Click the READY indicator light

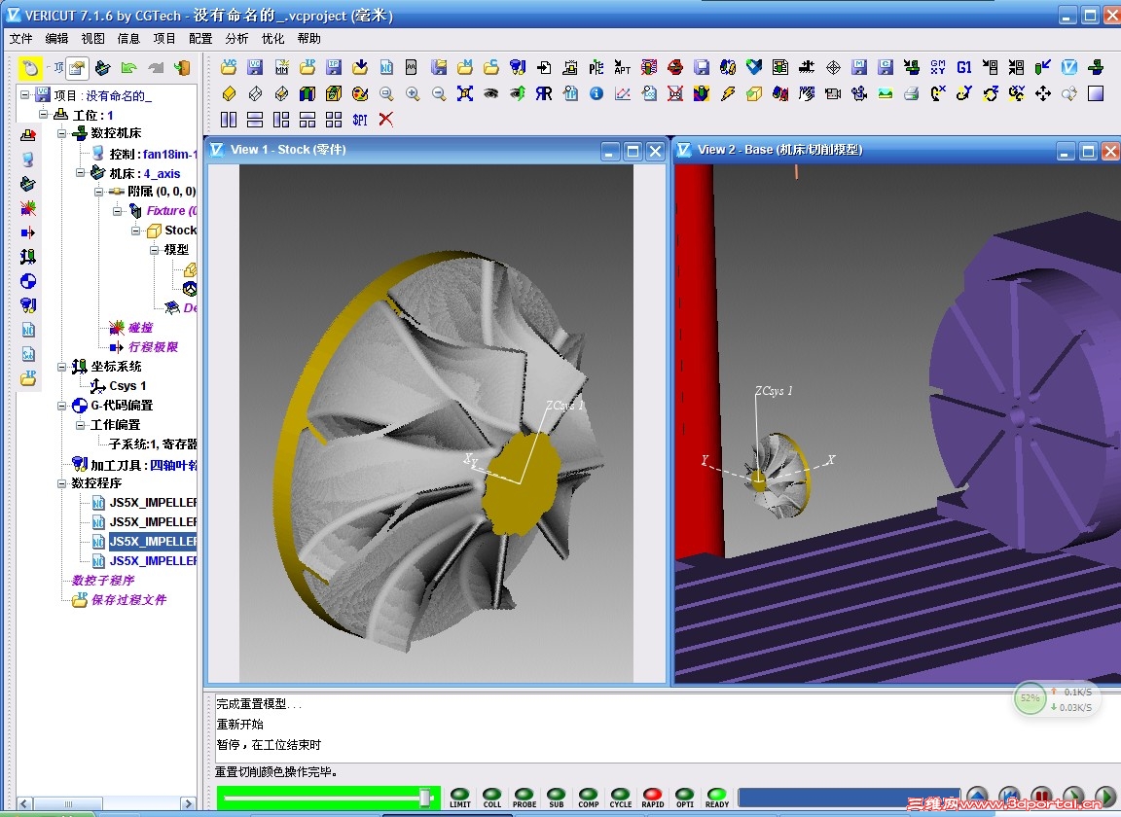pyautogui.click(x=717, y=797)
